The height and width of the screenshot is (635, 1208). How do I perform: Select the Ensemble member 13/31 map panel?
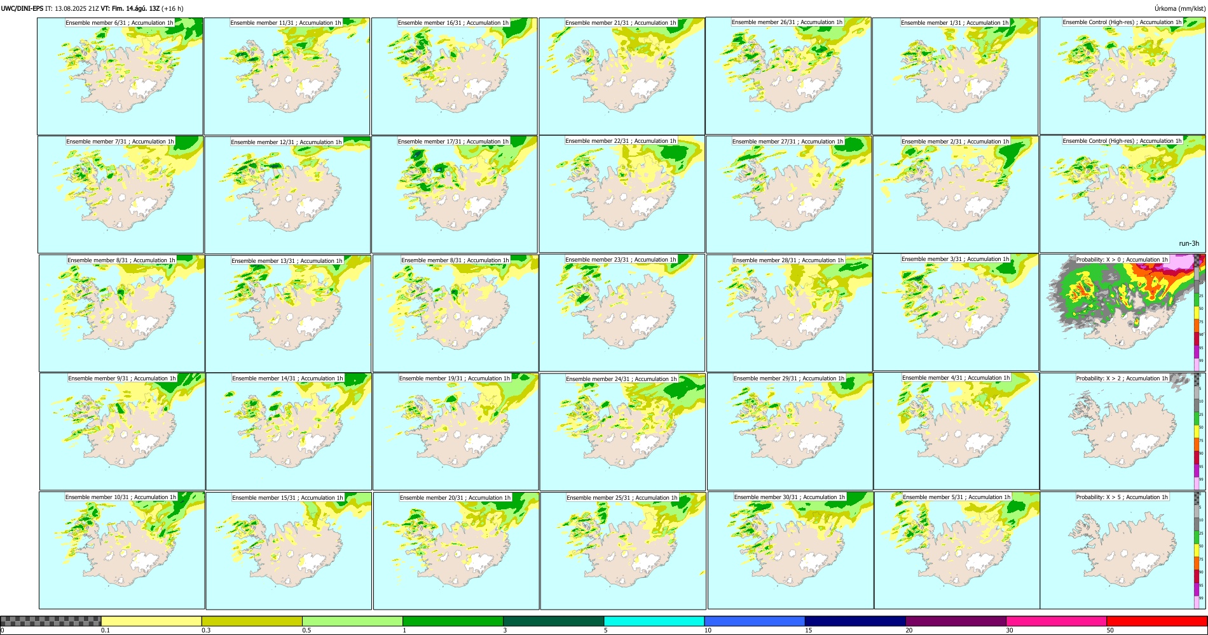pyautogui.click(x=289, y=314)
